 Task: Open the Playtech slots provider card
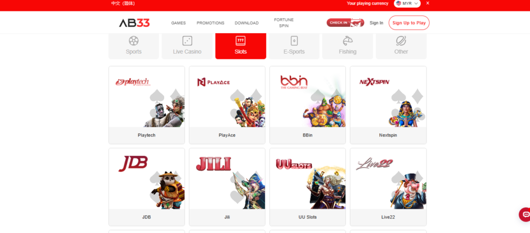[146, 105]
